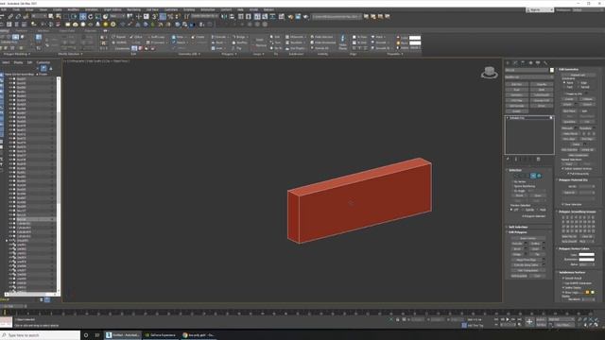Toggle Preserve UVs checkbox

pos(564,93)
